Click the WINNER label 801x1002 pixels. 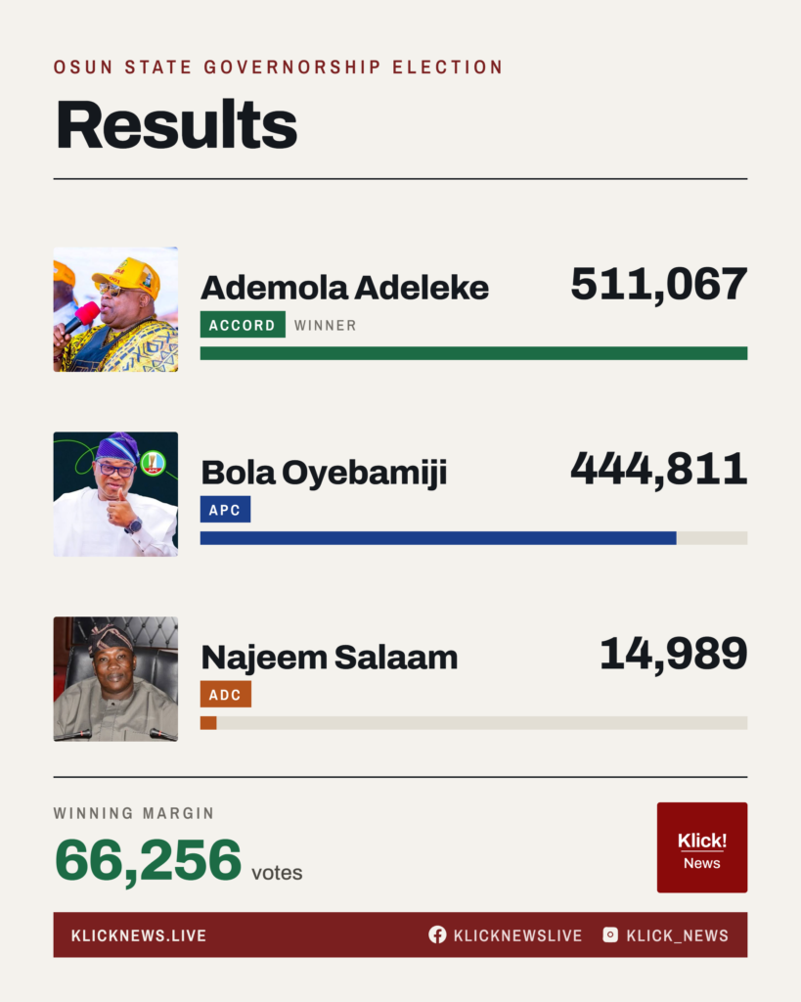(325, 325)
